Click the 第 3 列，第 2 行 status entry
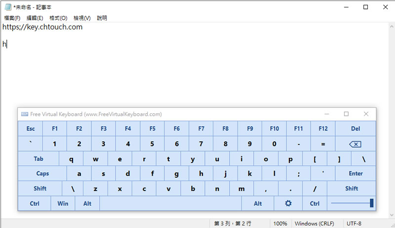Screen dimensions: 395x228 pyautogui.click(x=233, y=224)
